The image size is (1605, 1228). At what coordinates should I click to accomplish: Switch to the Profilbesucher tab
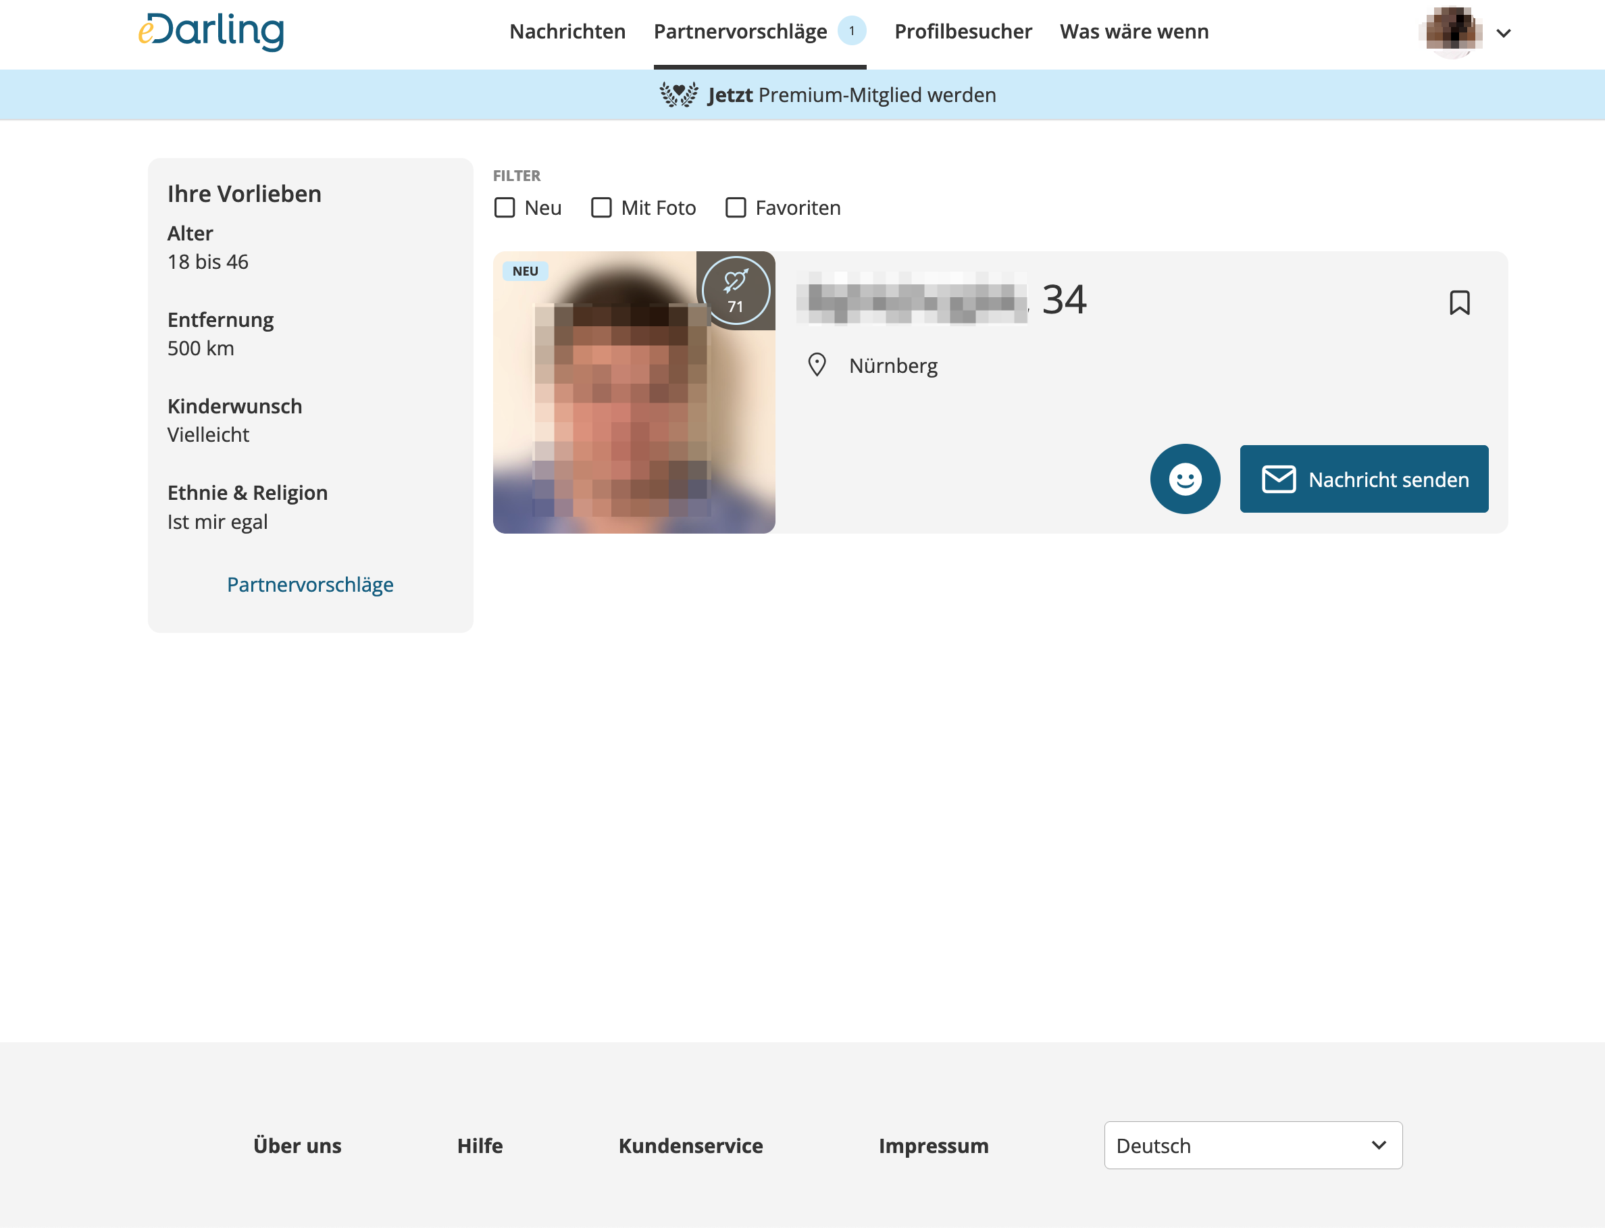tap(963, 32)
